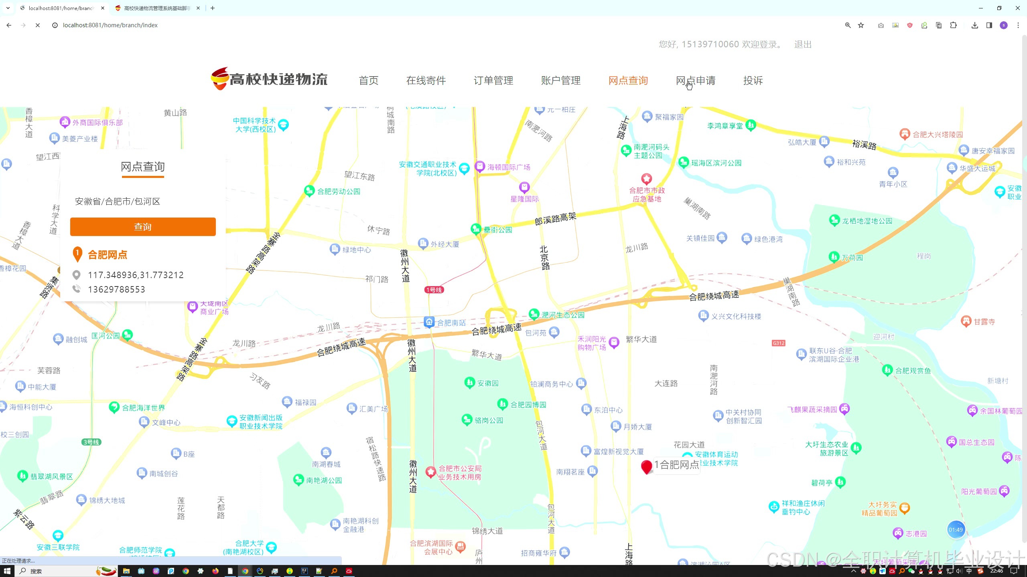Screen dimensions: 1027x577
Task: Open the zoom magnifier icon in address bar
Action: pos(848,25)
